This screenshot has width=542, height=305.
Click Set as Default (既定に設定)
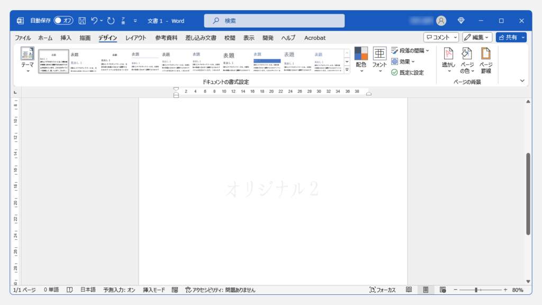point(407,73)
